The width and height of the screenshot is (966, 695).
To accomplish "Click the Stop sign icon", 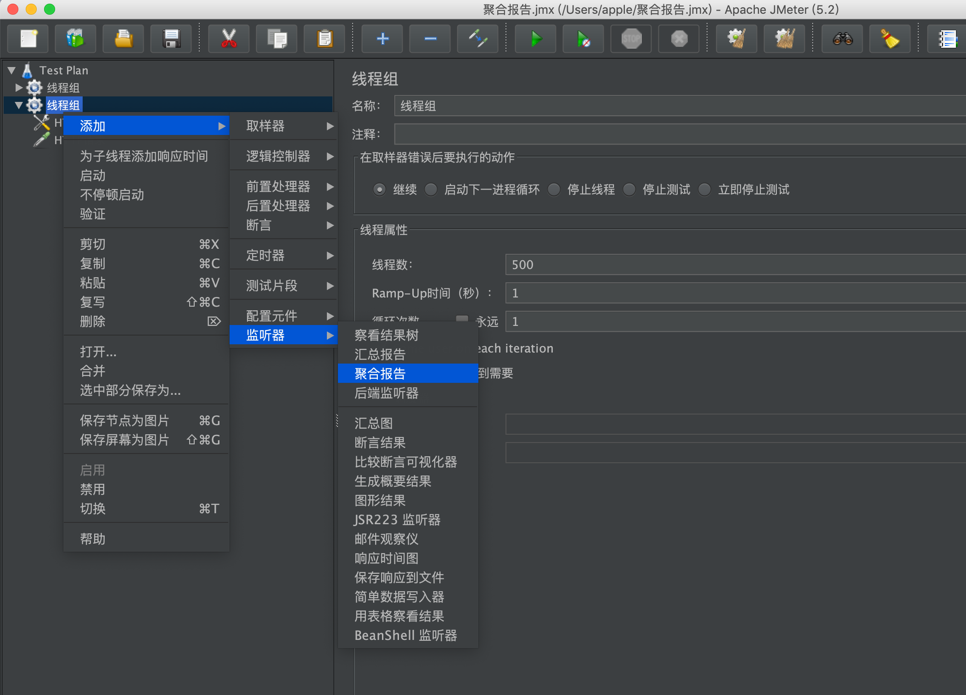I will [x=631, y=39].
